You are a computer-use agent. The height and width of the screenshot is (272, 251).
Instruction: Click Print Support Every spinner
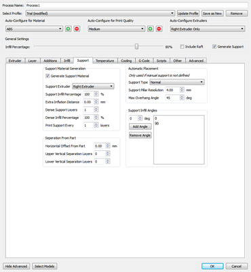91,125
